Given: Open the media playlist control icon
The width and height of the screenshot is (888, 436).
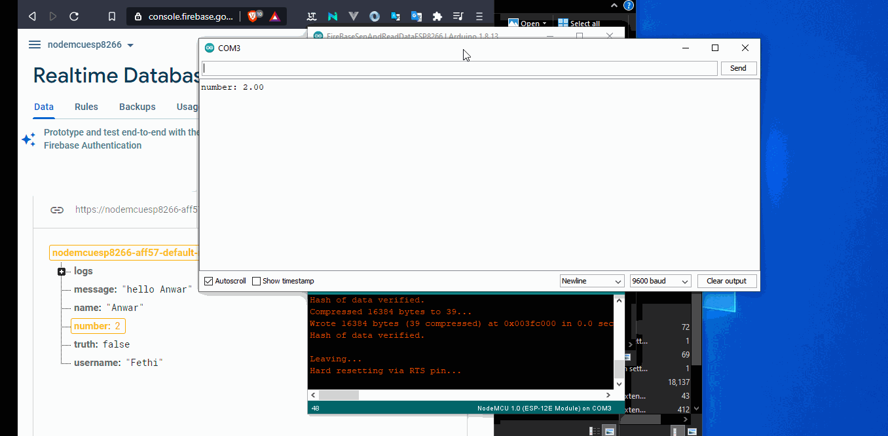Looking at the screenshot, I should 458,16.
